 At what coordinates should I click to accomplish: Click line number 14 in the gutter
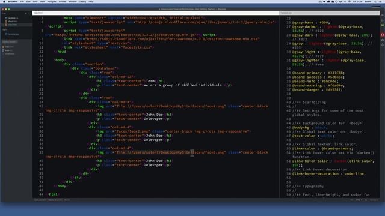(42, 60)
